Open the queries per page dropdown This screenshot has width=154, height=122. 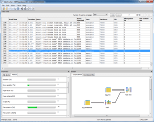(x=100, y=15)
